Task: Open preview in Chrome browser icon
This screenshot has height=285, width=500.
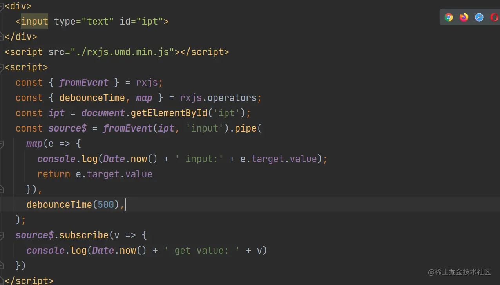Action: pos(449,17)
